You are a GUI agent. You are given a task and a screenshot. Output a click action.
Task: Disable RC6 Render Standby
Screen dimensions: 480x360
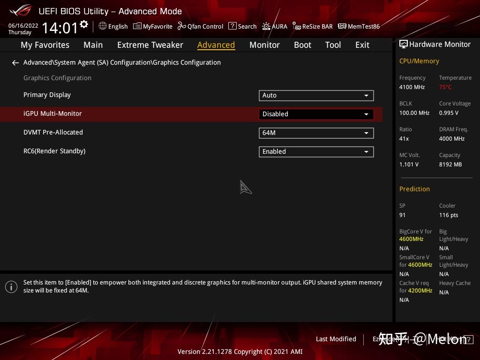[x=316, y=151]
